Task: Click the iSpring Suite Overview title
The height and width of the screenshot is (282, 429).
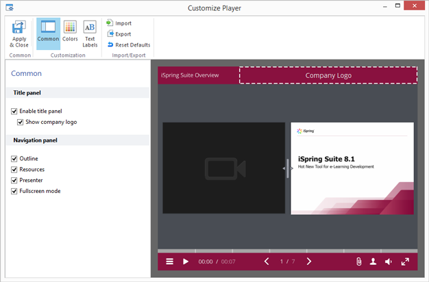Action: [190, 75]
